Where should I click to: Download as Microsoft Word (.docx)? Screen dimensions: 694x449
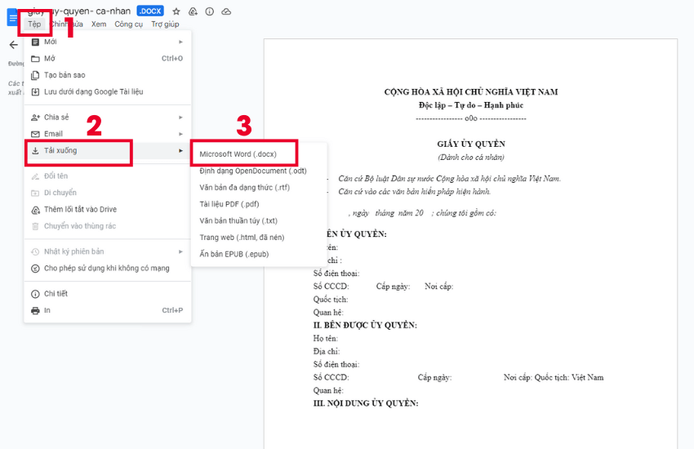259,154
